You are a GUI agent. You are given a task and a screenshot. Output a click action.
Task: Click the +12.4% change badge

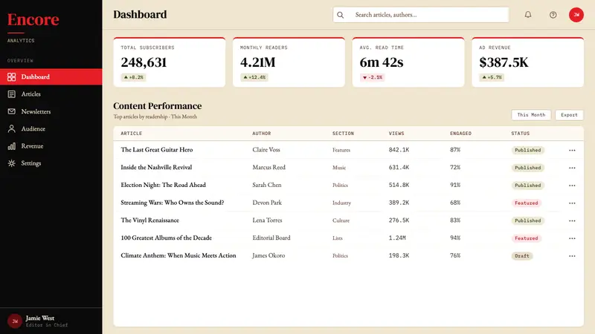point(254,77)
